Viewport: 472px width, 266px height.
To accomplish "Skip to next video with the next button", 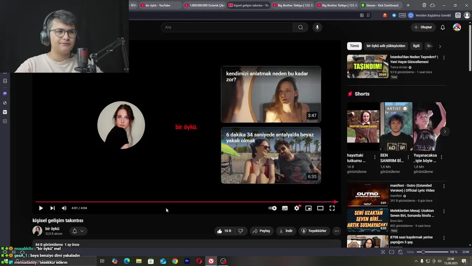I will coord(52,208).
